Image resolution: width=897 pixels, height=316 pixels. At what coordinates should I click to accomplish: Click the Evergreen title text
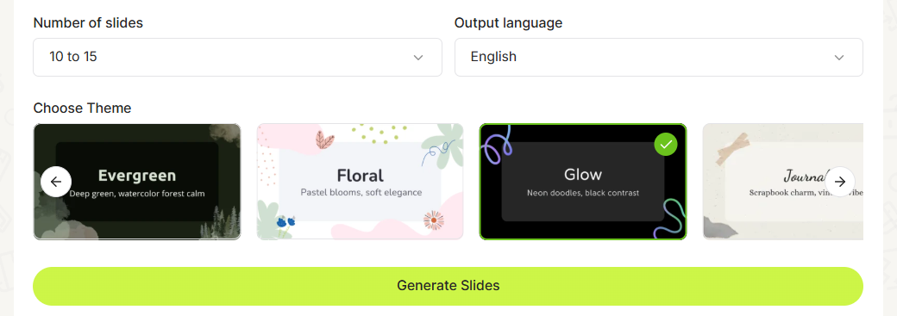pyautogui.click(x=137, y=175)
